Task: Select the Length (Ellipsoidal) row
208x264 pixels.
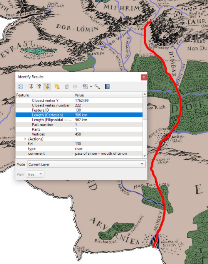Action: point(79,120)
